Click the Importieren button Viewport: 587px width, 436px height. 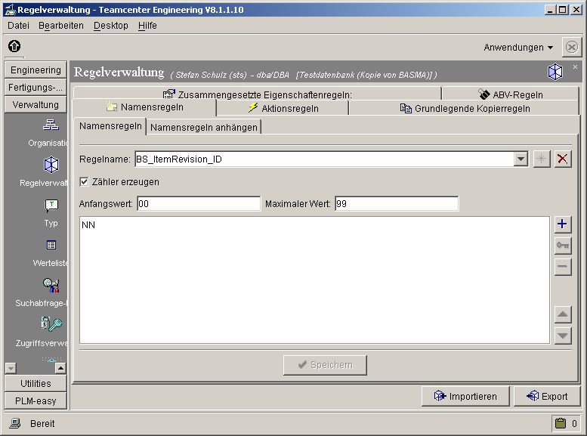tap(465, 396)
